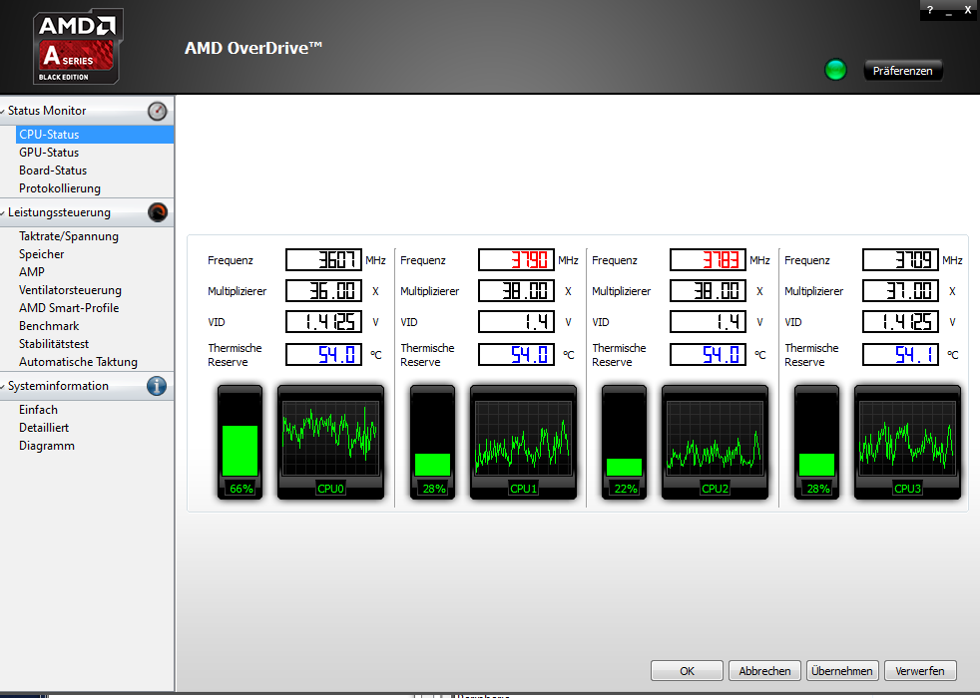Click the CPU2 22% load bar
The image size is (980, 698).
[x=624, y=442]
